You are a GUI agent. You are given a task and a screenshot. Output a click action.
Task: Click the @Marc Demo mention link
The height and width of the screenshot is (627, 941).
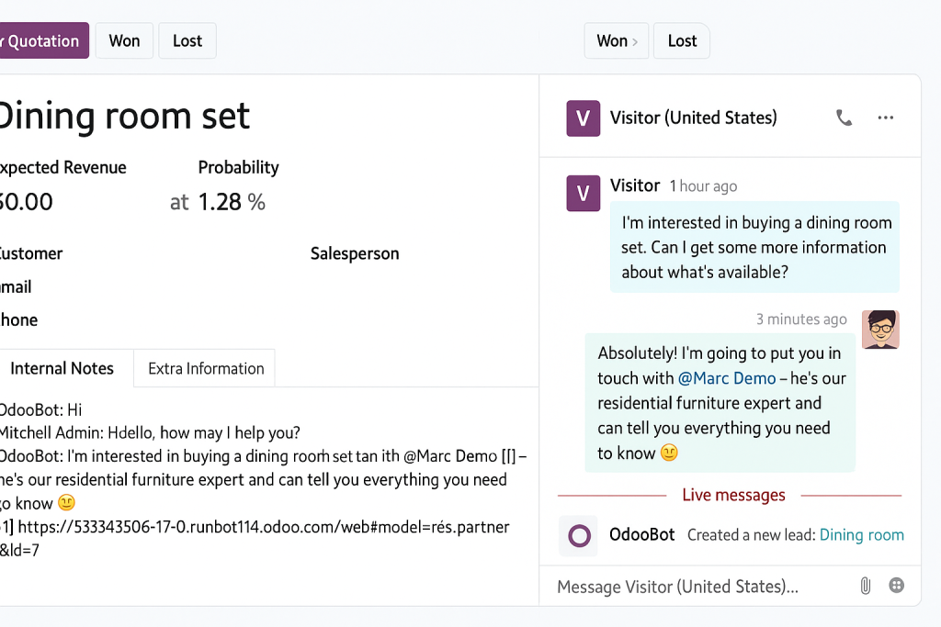[x=727, y=378]
